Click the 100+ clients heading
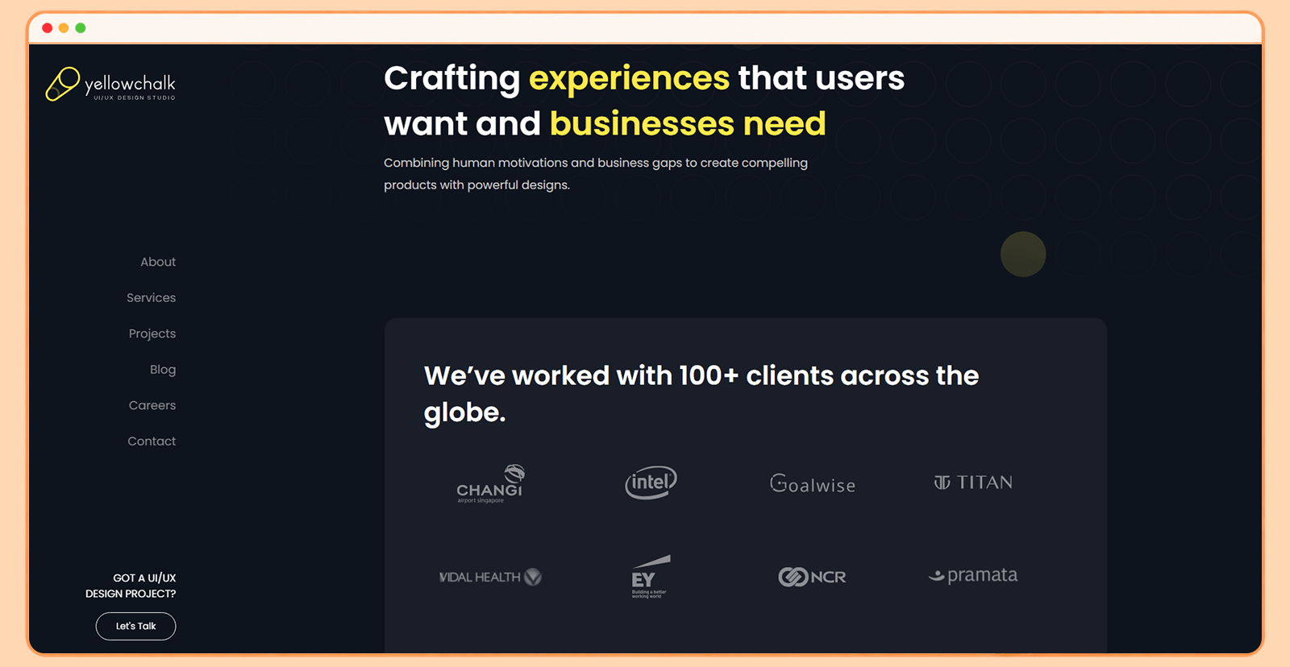This screenshot has height=667, width=1290. pos(701,393)
